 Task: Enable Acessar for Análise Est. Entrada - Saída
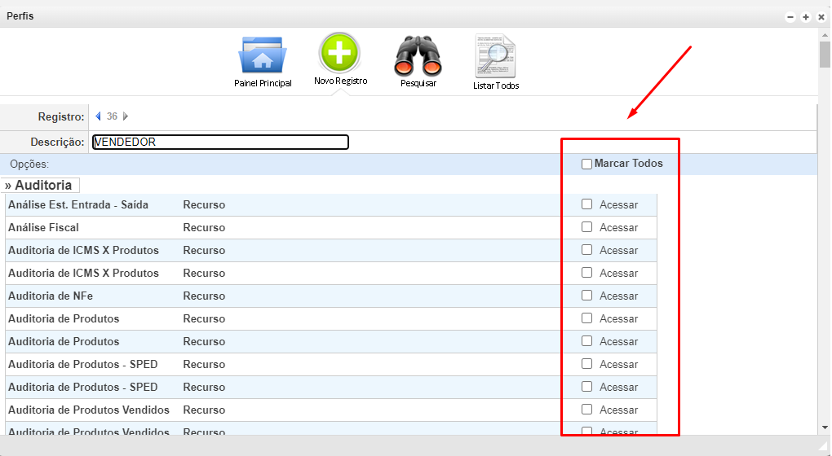(586, 204)
